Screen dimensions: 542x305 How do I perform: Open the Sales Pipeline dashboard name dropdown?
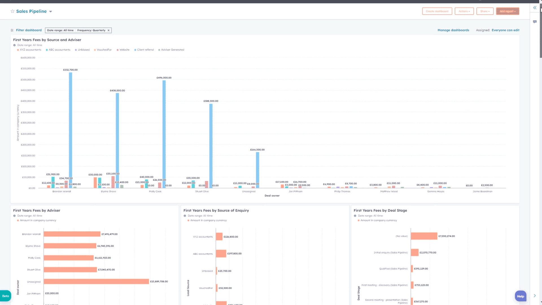(51, 12)
